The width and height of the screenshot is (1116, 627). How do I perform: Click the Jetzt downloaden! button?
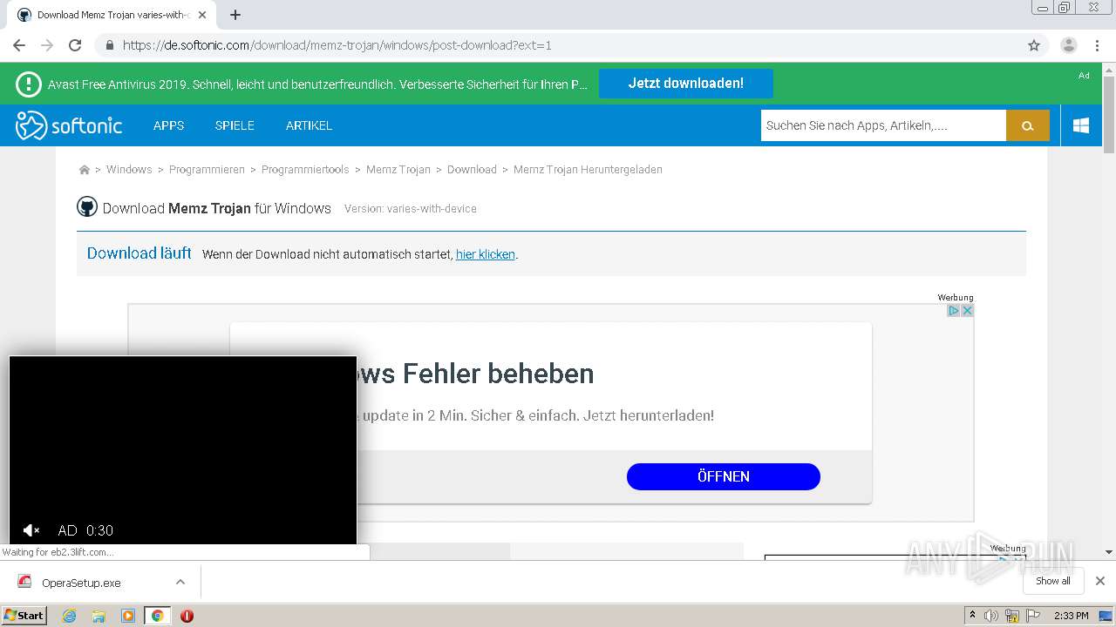click(686, 84)
